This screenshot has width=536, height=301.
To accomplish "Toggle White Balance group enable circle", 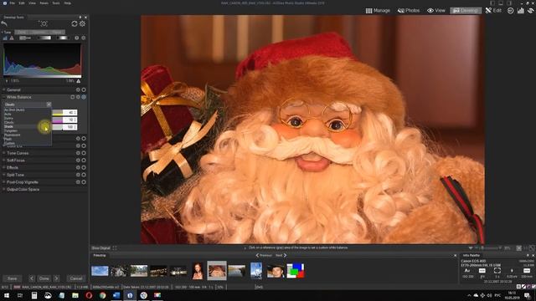I will pyautogui.click(x=84, y=97).
